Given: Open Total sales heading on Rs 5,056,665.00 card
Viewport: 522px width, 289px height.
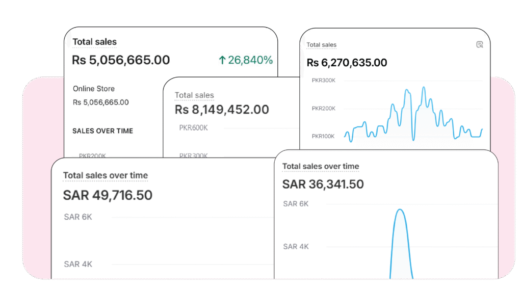Looking at the screenshot, I should [94, 42].
